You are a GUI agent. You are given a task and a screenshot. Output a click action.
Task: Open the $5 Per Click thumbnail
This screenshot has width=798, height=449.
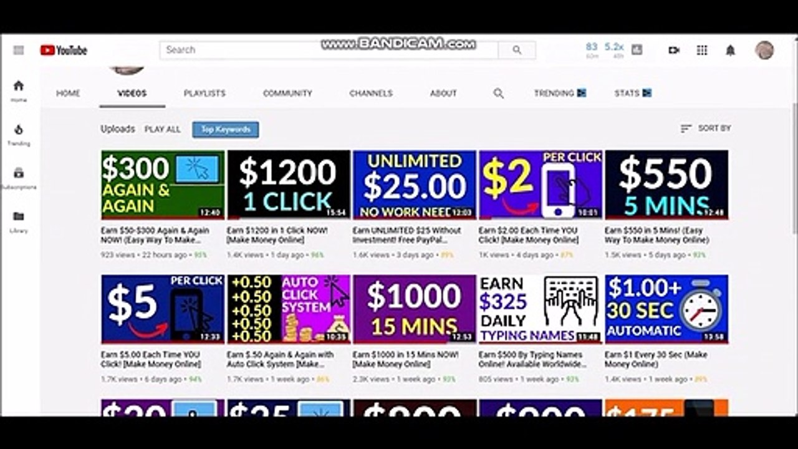pos(163,309)
